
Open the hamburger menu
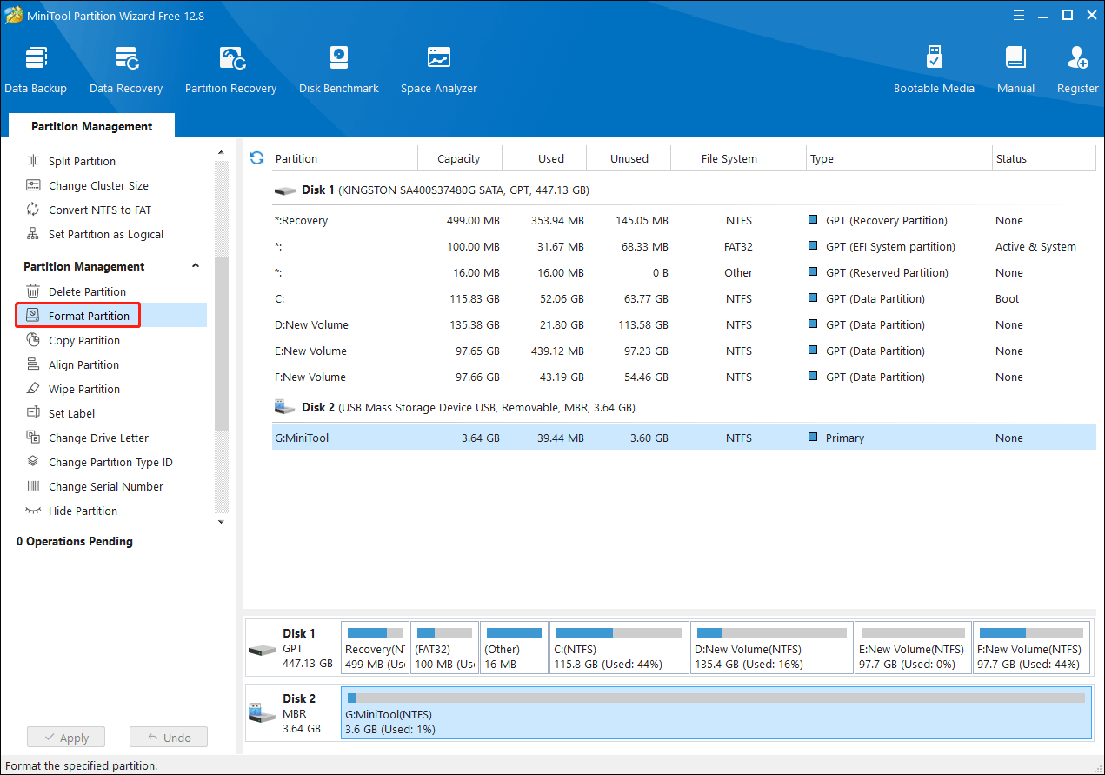1018,15
